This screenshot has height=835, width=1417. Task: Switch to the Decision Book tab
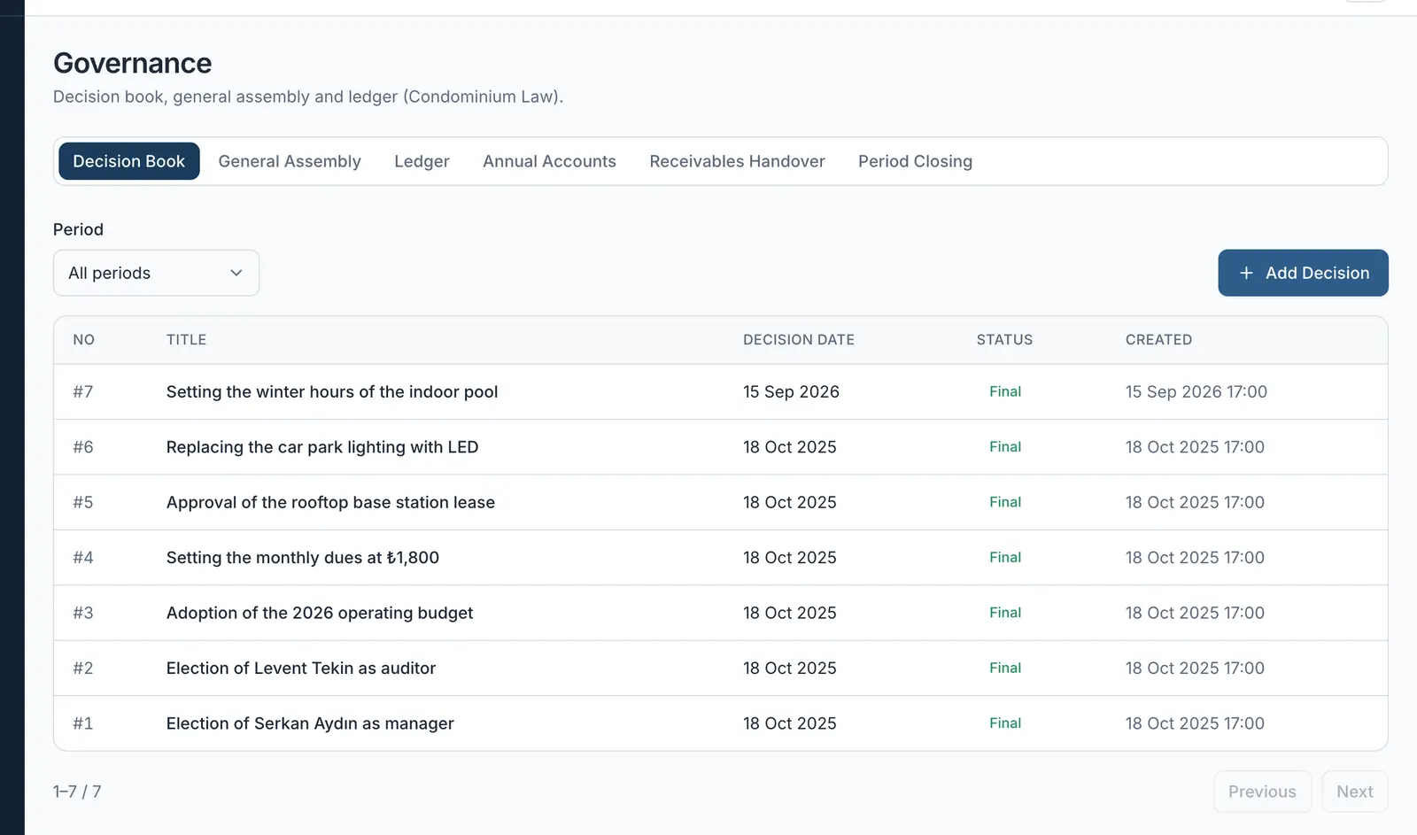(x=129, y=161)
